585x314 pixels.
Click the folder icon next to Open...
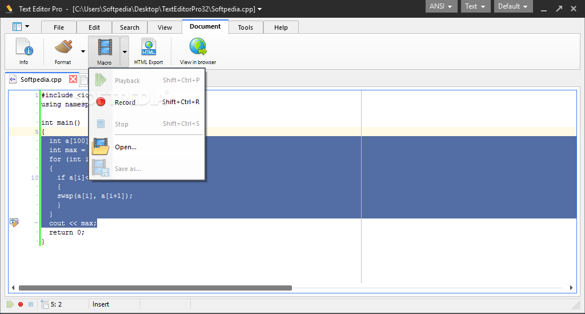101,146
